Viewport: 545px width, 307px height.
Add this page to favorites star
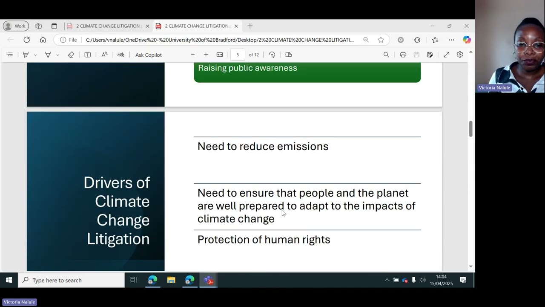[x=381, y=40]
